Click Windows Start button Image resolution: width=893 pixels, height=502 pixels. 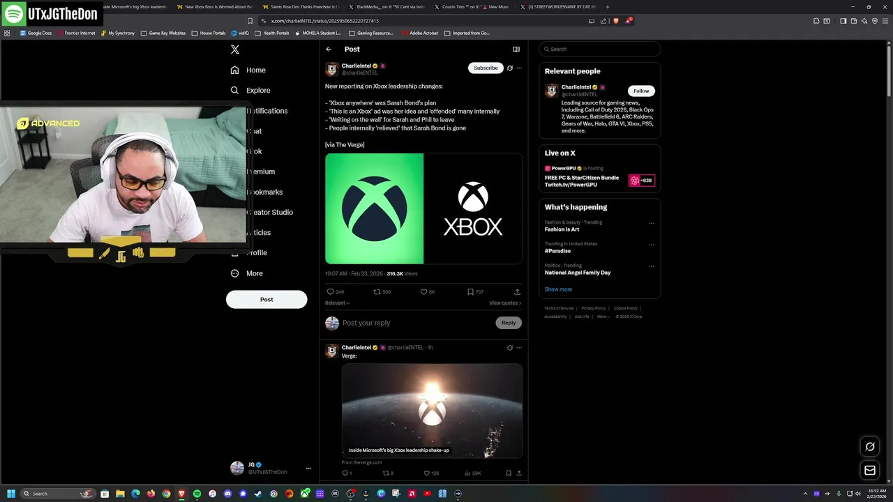(x=11, y=494)
